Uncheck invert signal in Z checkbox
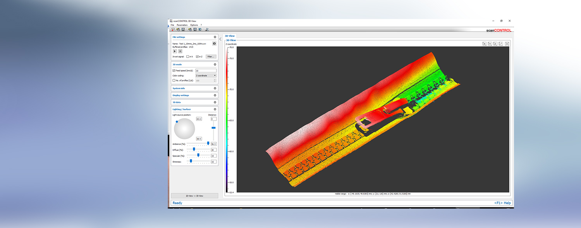This screenshot has height=228, width=581. [x=198, y=56]
